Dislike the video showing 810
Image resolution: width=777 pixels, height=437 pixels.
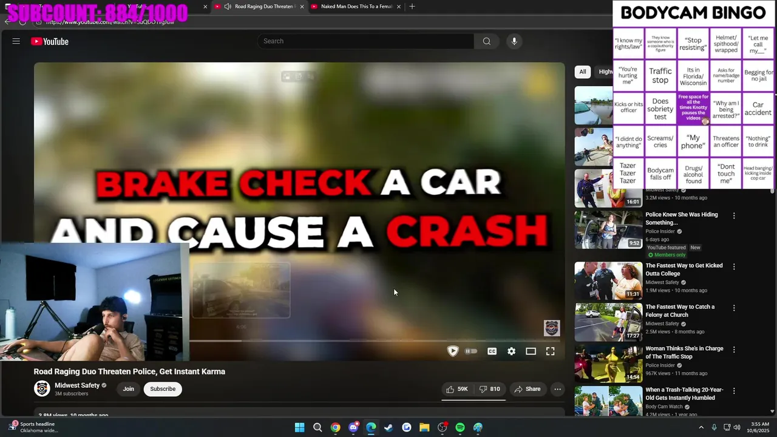tap(489, 389)
